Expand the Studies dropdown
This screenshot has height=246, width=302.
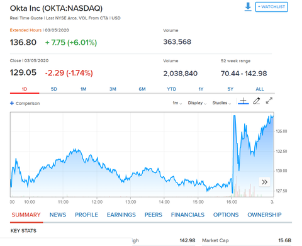click(x=221, y=103)
